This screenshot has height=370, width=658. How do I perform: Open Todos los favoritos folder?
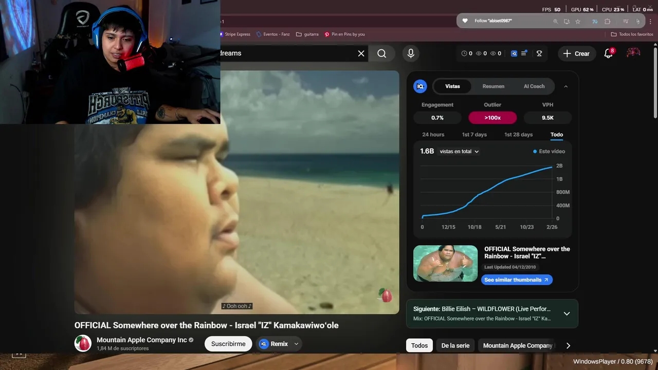pos(632,34)
